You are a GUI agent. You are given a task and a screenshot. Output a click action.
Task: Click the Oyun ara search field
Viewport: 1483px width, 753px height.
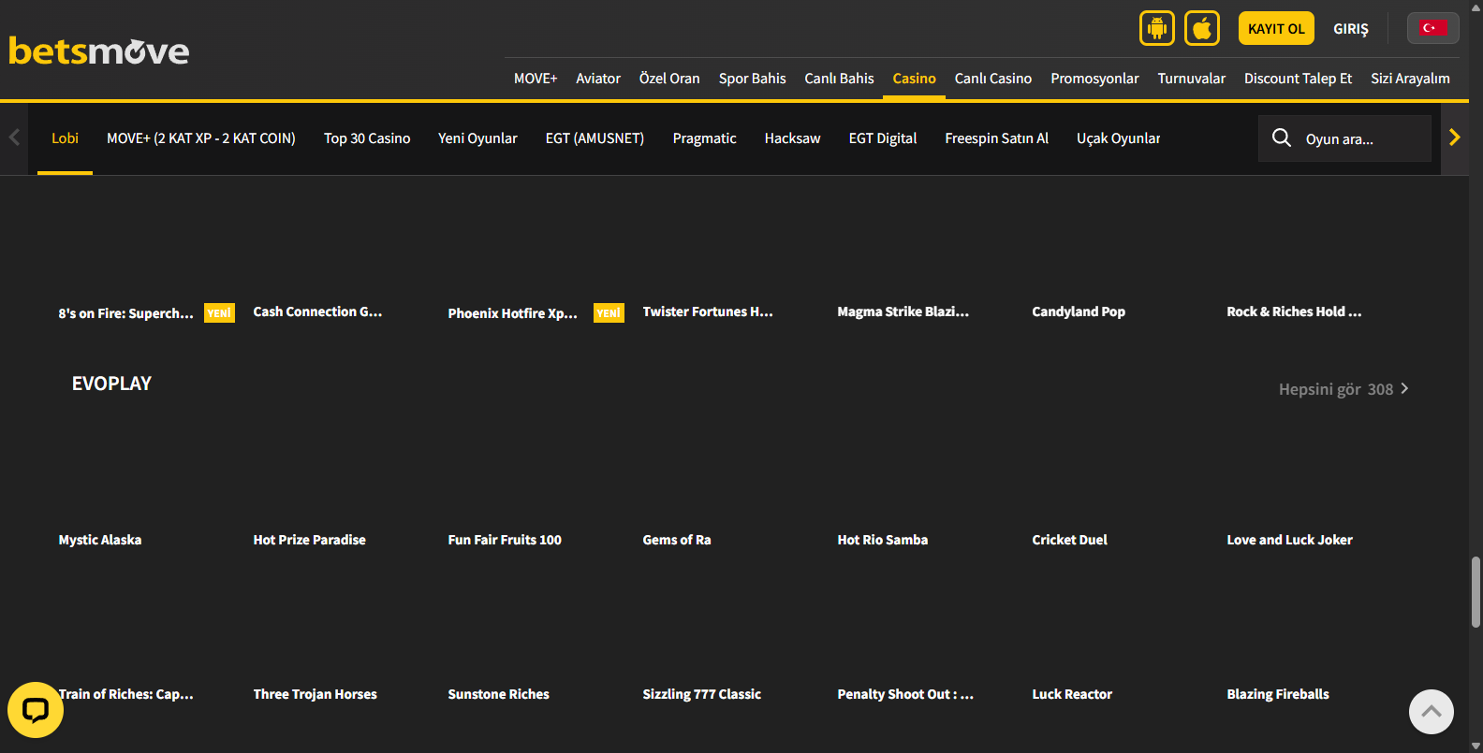[x=1362, y=139]
